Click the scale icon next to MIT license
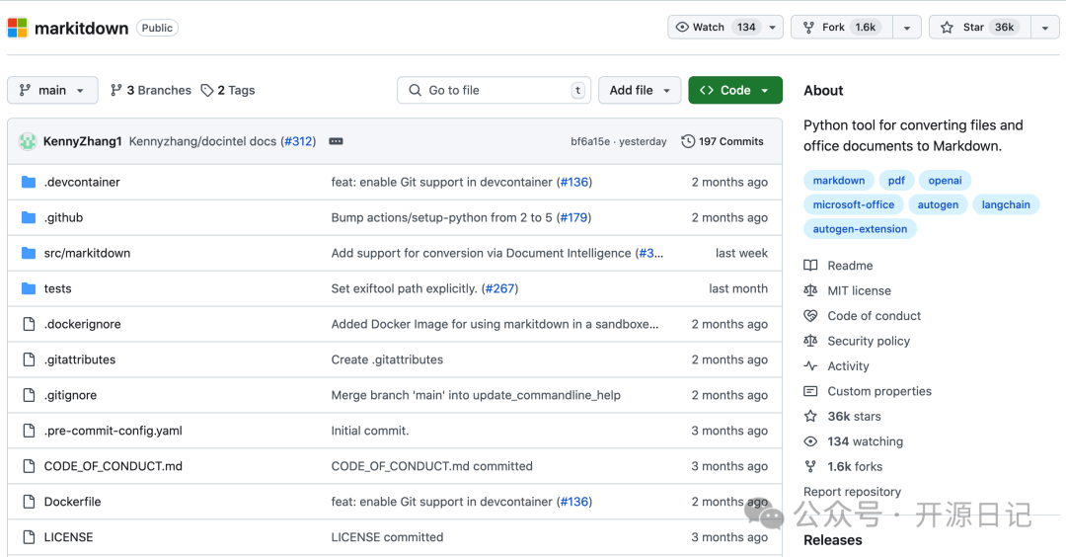The image size is (1066, 557). tap(810, 290)
